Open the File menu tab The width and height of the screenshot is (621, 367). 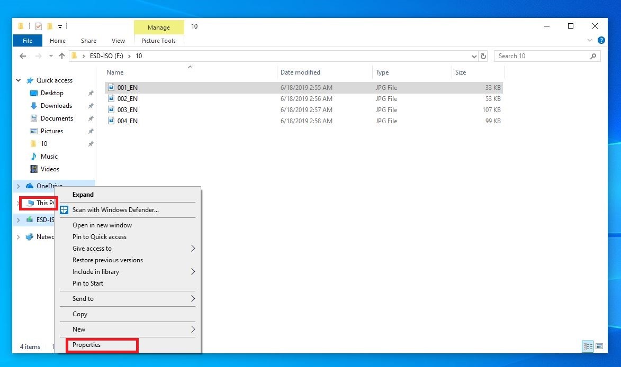pos(28,41)
